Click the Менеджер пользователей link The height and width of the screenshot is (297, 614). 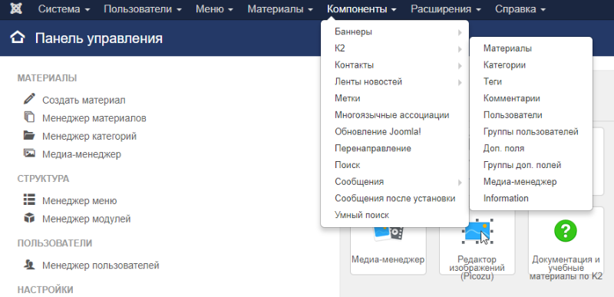101,266
